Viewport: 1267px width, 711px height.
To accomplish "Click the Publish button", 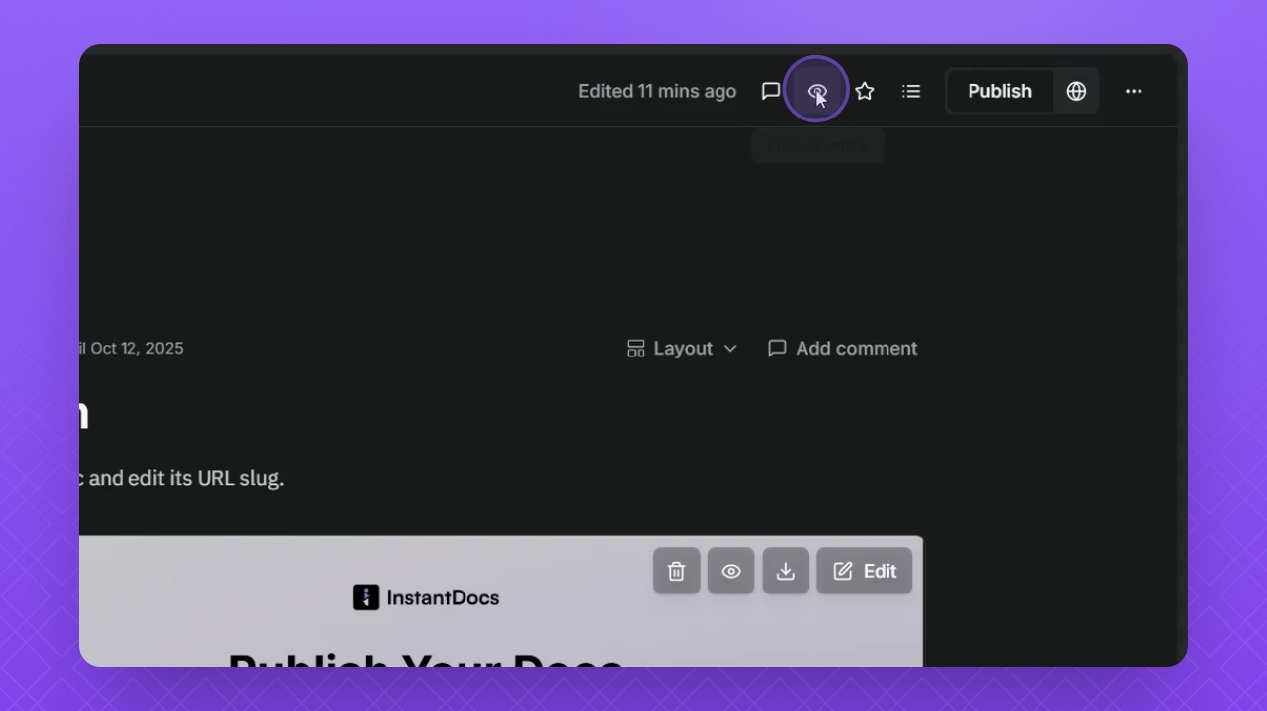I will click(x=999, y=91).
